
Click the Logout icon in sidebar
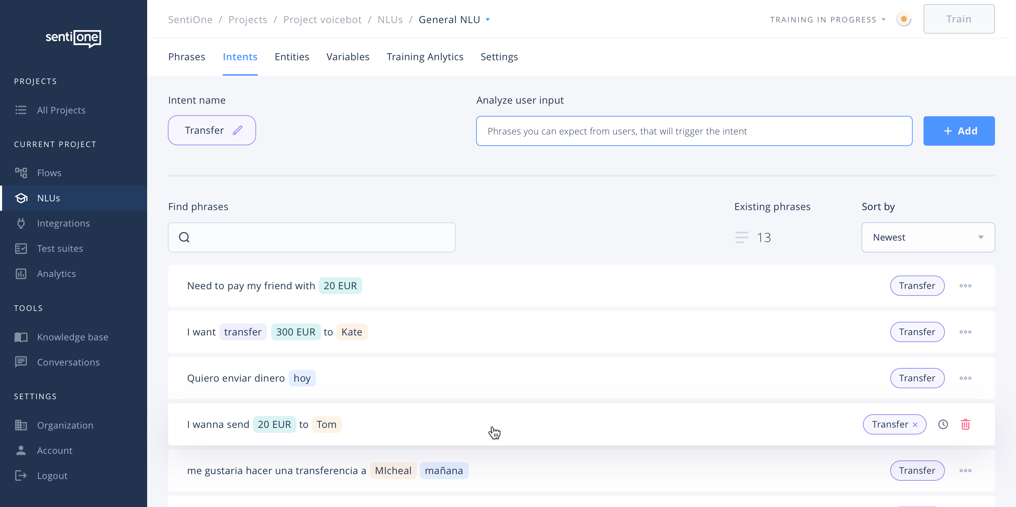(21, 475)
